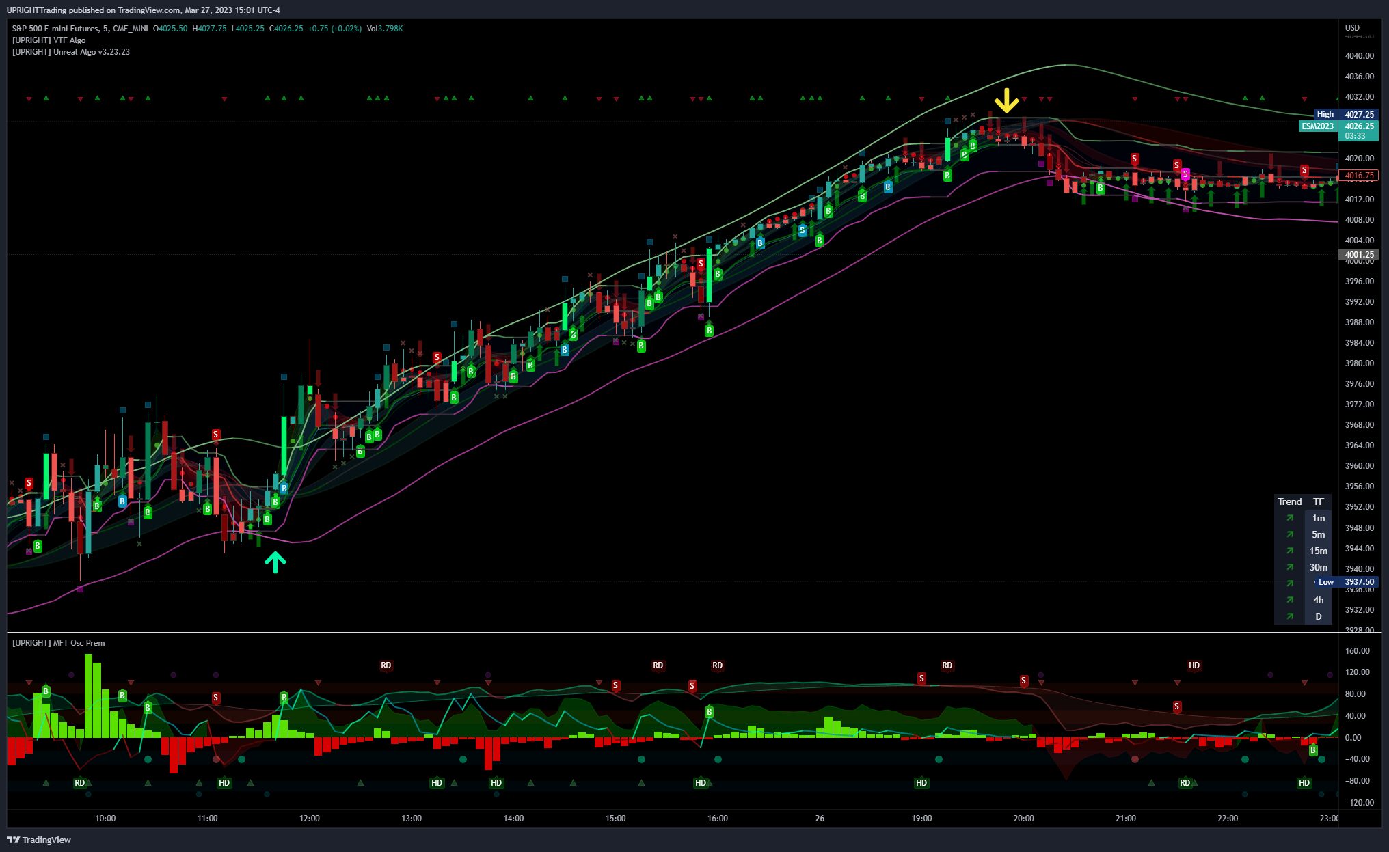1389x852 pixels.
Task: Click the oscillator red S marker near 21:30
Action: pos(1176,706)
